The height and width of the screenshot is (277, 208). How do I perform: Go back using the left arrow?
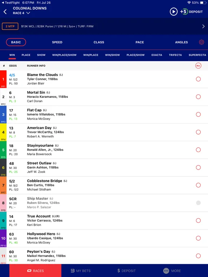coord(5,12)
